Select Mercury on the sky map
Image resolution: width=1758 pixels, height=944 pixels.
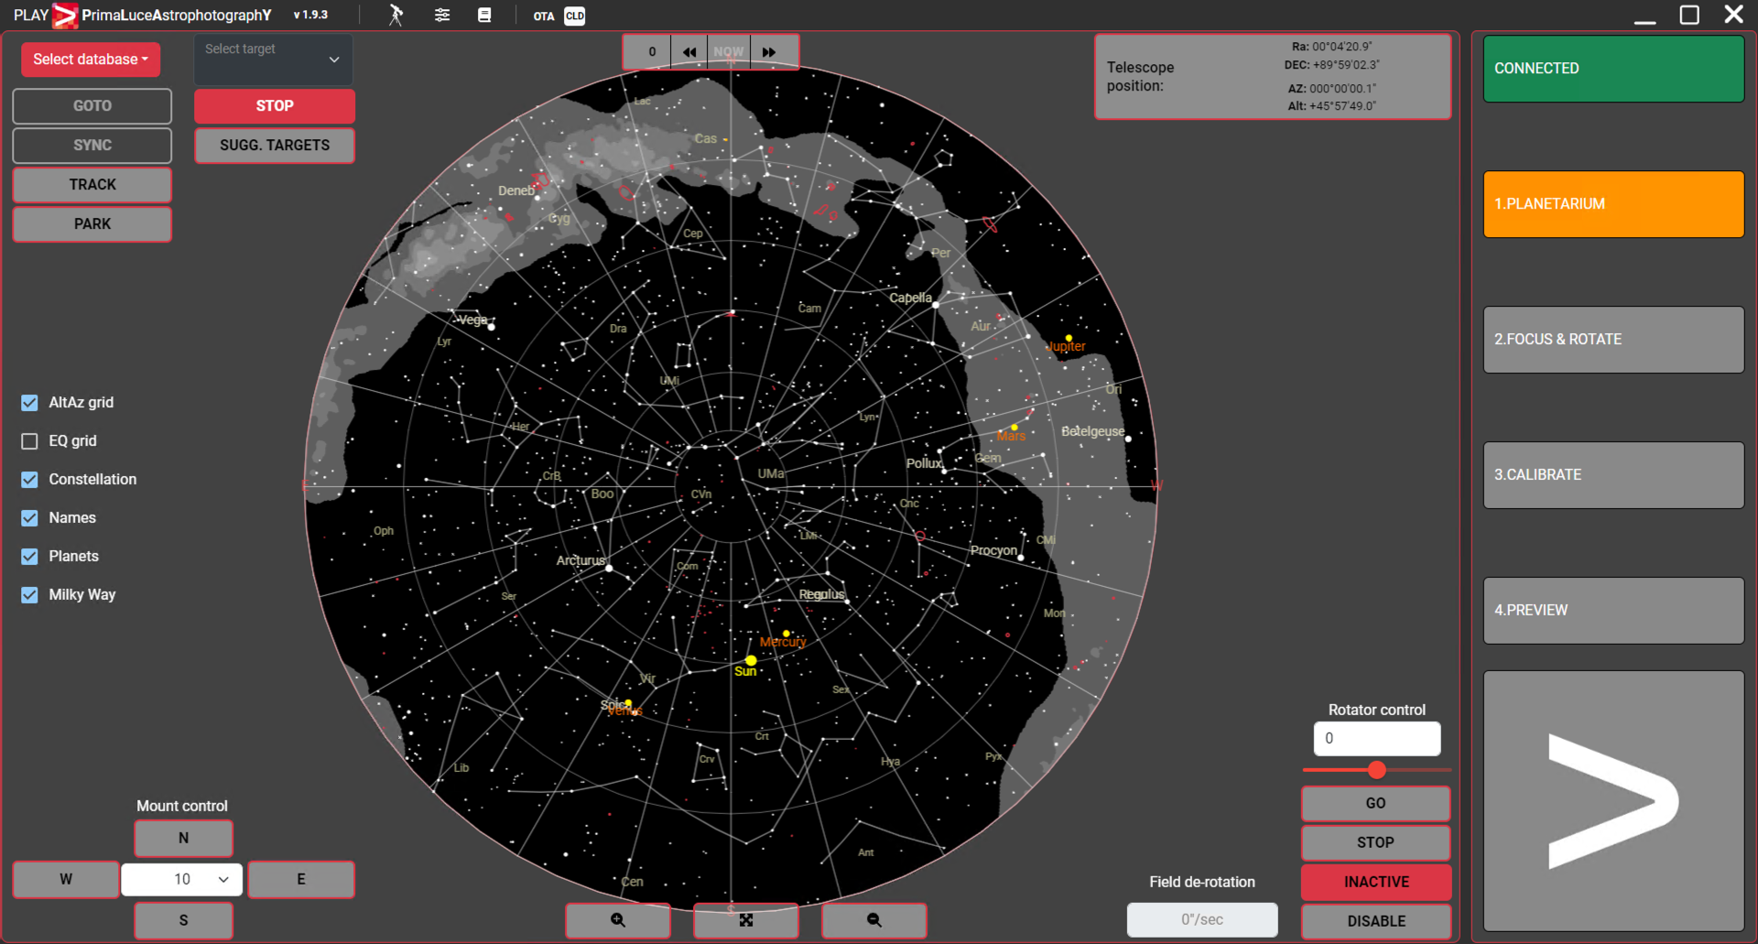(x=786, y=634)
